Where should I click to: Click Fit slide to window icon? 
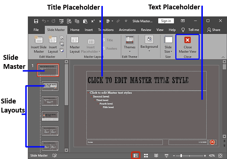click(x=220, y=156)
